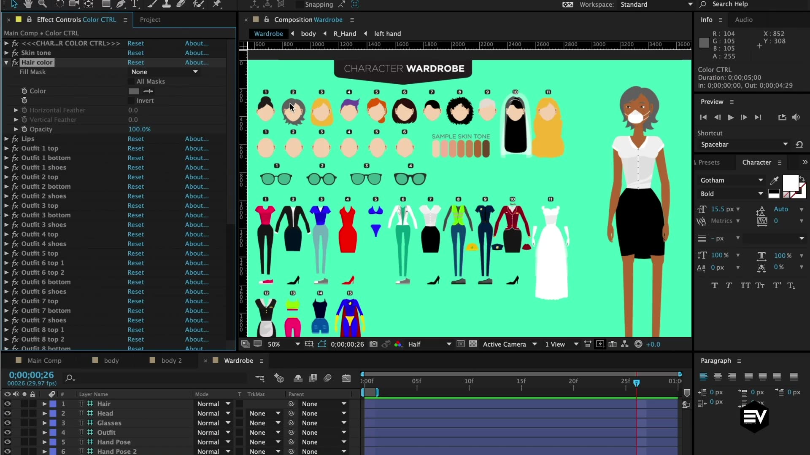
Task: Select the Brush tool
Action: (153, 4)
